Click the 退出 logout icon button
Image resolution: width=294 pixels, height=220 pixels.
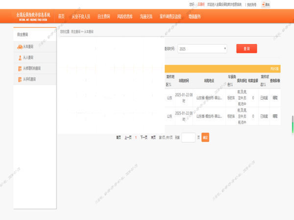point(266,4)
